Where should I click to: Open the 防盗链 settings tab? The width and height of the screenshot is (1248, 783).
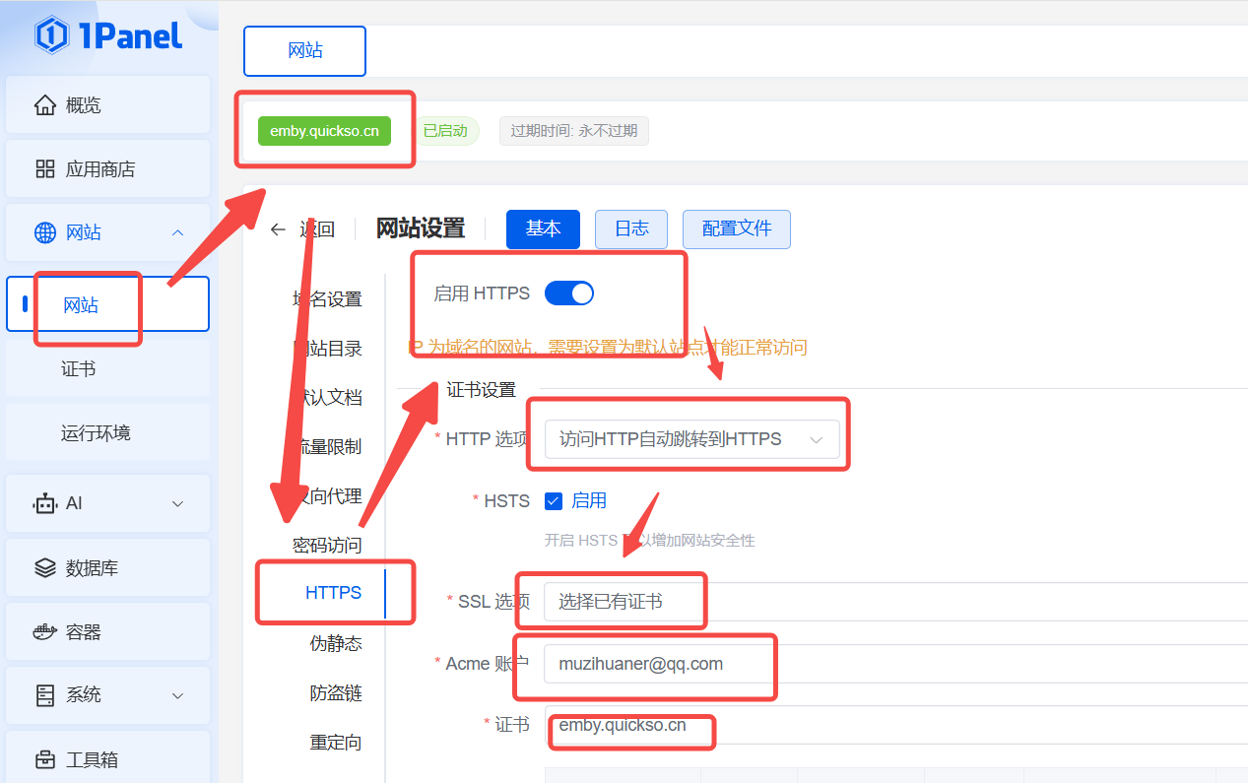[x=336, y=693]
